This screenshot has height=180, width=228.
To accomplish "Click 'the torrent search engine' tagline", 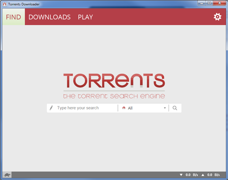I will (x=114, y=96).
